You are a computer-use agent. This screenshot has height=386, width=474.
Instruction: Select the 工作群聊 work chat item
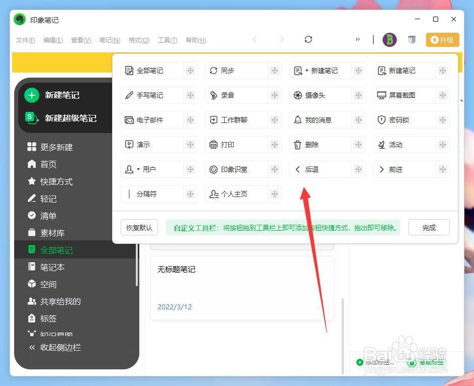(x=243, y=120)
